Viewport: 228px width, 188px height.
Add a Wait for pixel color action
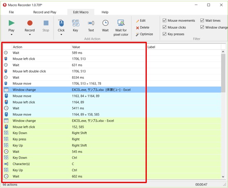point(121,23)
